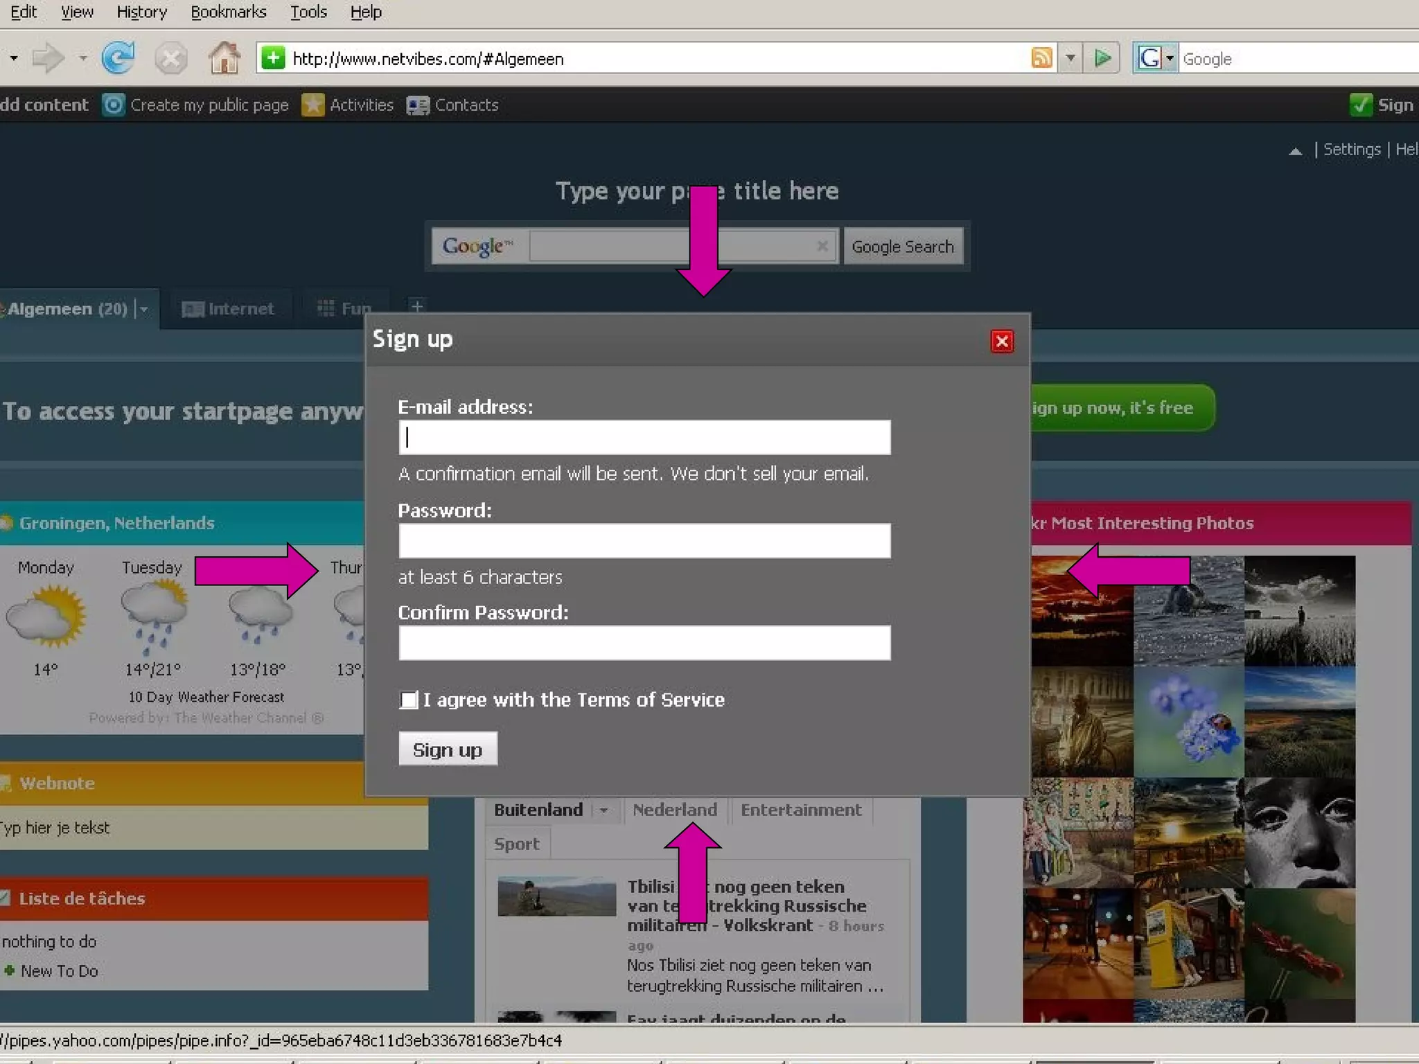Click the Home icon in toolbar
This screenshot has width=1419, height=1064.
224,58
